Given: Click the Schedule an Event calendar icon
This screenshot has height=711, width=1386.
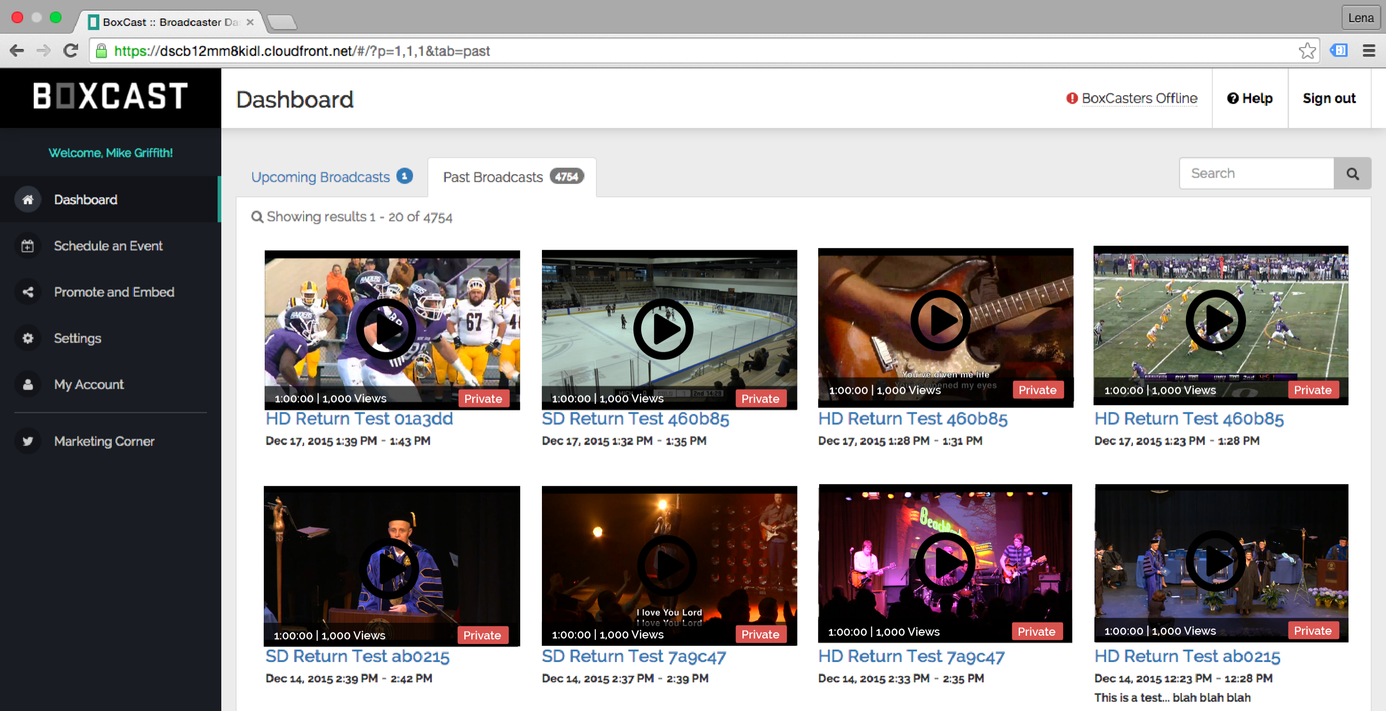Looking at the screenshot, I should tap(28, 246).
